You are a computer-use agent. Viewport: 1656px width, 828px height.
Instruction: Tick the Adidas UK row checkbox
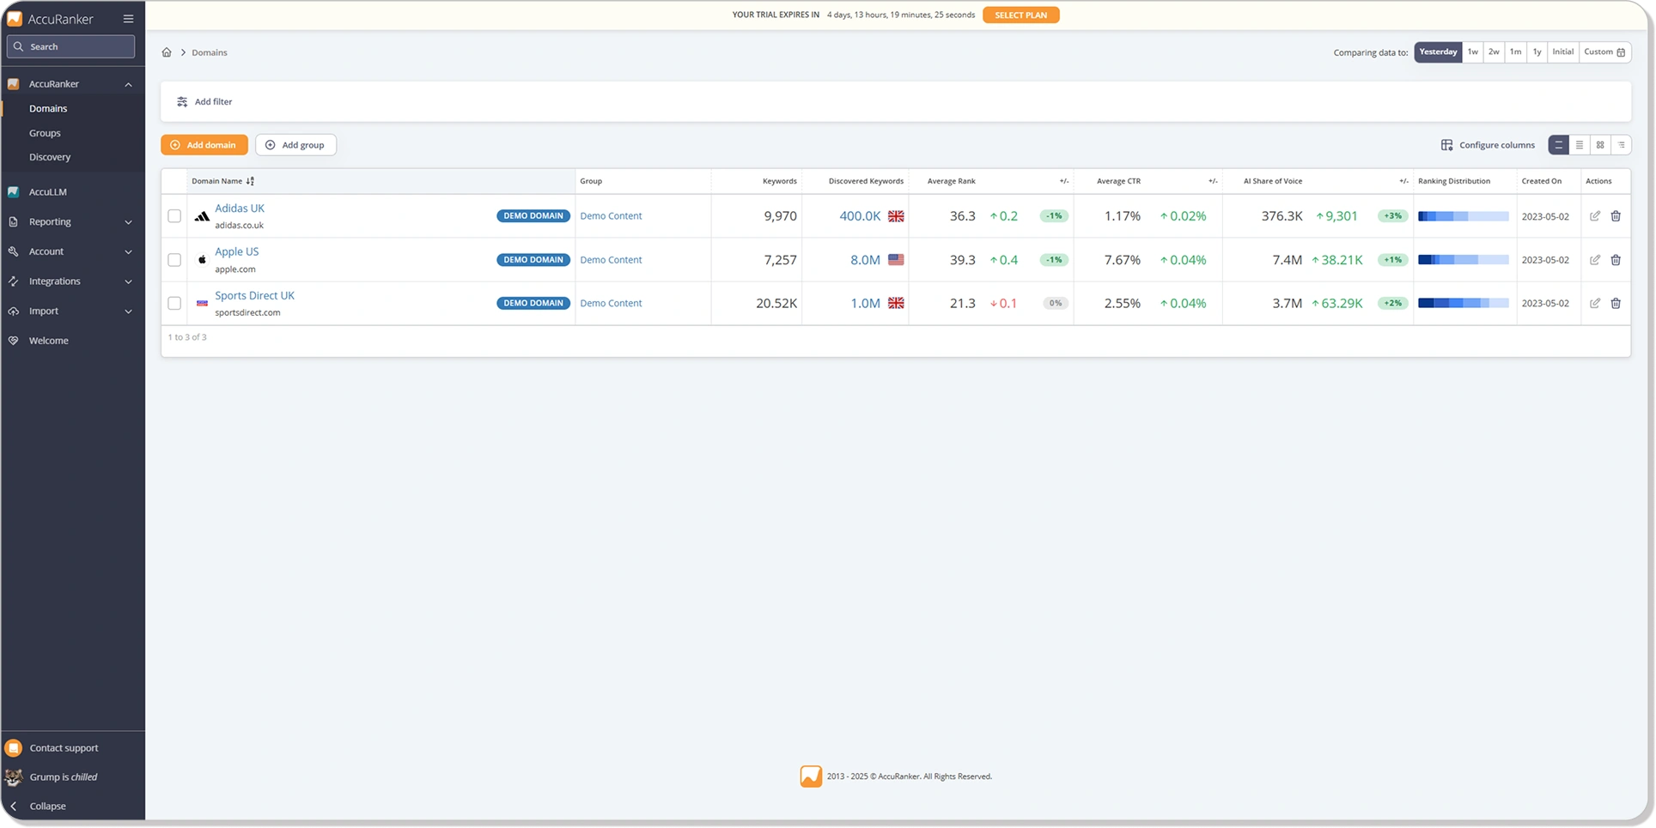(174, 216)
